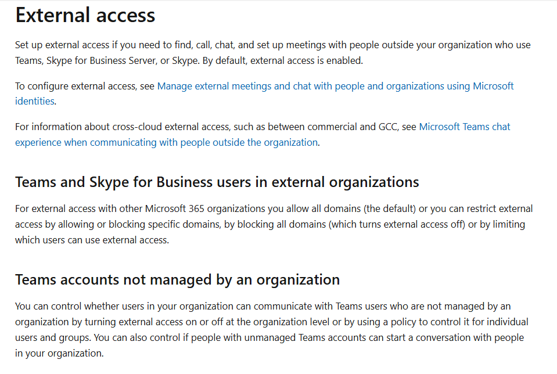The height and width of the screenshot is (374, 557).
Task: Open the Microsoft Teams chat experience link
Action: 464,127
